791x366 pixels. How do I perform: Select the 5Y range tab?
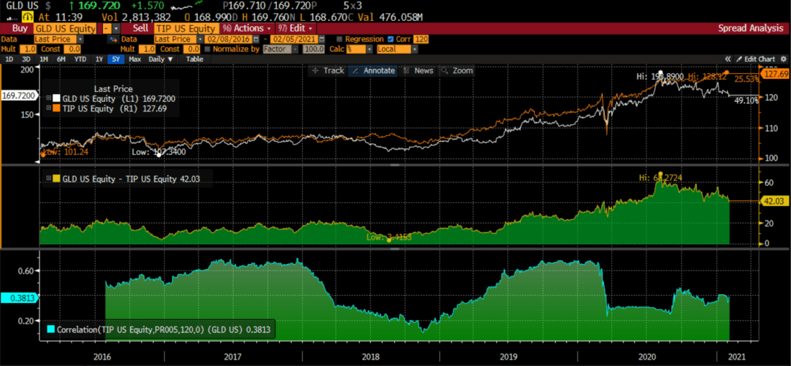pyautogui.click(x=116, y=59)
